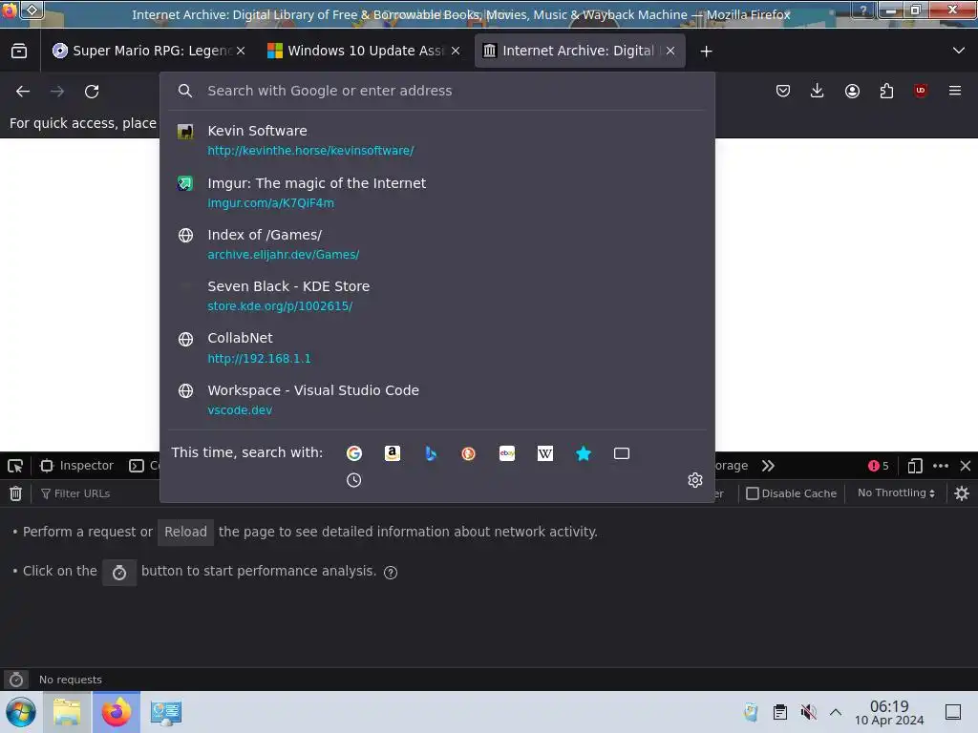The image size is (978, 733).
Task: Enable the Disable Cache checkbox
Action: pyautogui.click(x=753, y=493)
